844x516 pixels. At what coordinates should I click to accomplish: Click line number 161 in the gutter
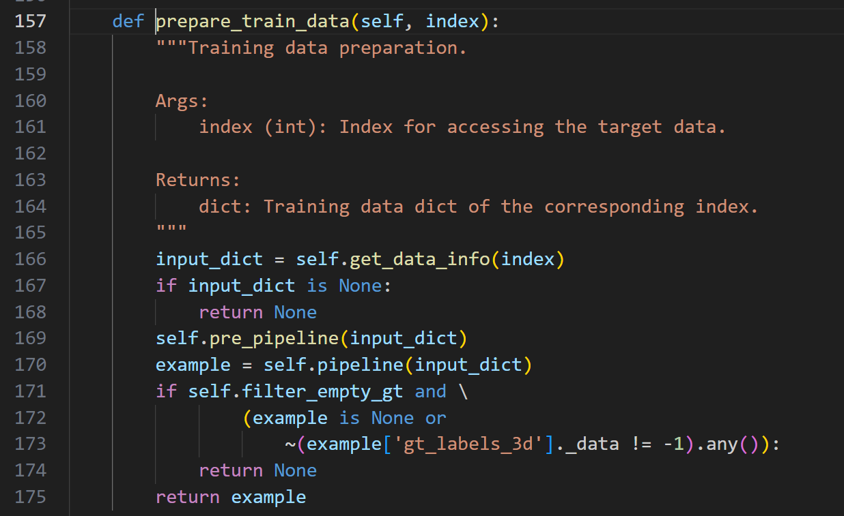click(x=30, y=127)
